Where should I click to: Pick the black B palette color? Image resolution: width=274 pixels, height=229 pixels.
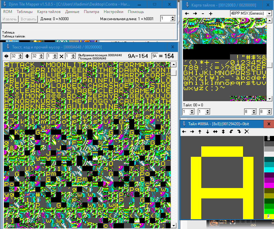click(x=269, y=139)
